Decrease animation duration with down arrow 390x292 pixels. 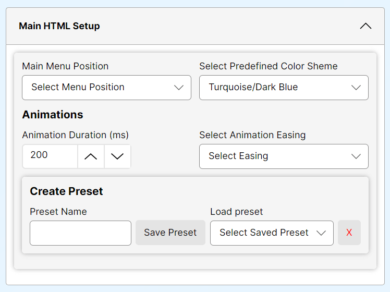point(117,156)
